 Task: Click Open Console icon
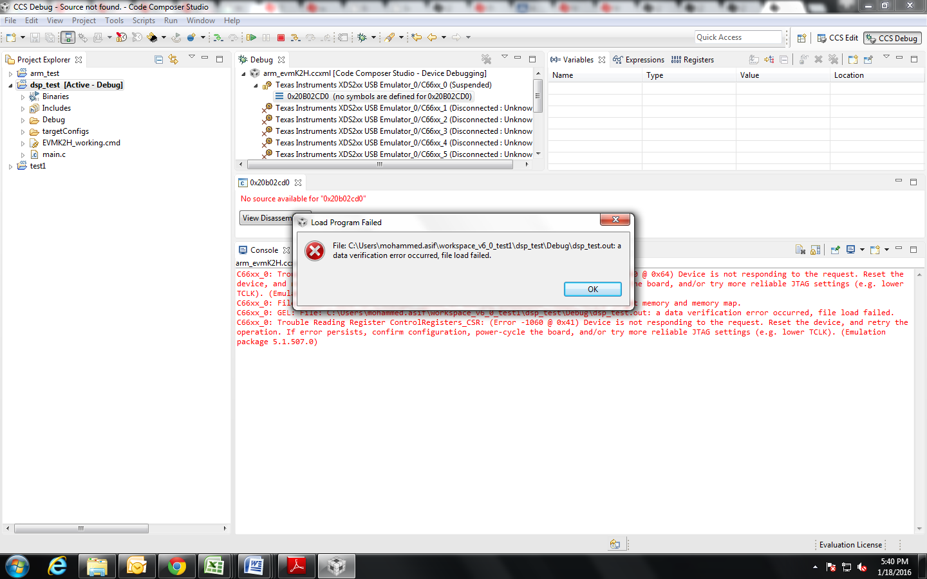click(875, 250)
